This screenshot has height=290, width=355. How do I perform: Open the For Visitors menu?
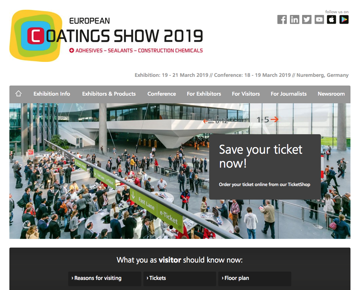(246, 94)
